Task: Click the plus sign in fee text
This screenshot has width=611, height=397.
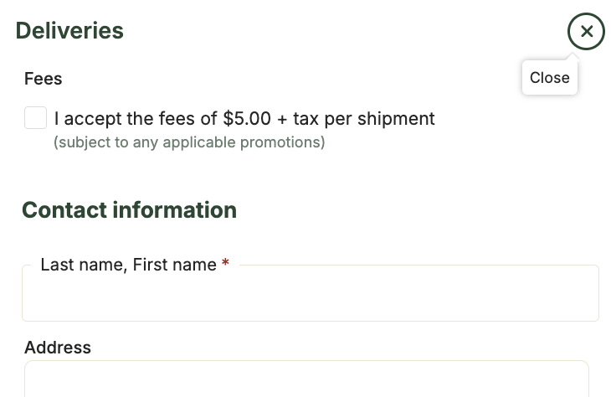Action: [x=282, y=120]
